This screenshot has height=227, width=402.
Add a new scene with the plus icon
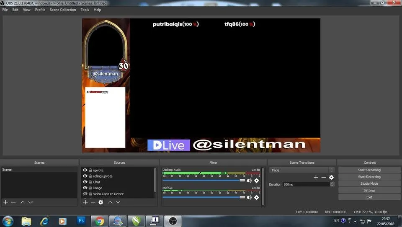tap(5, 202)
